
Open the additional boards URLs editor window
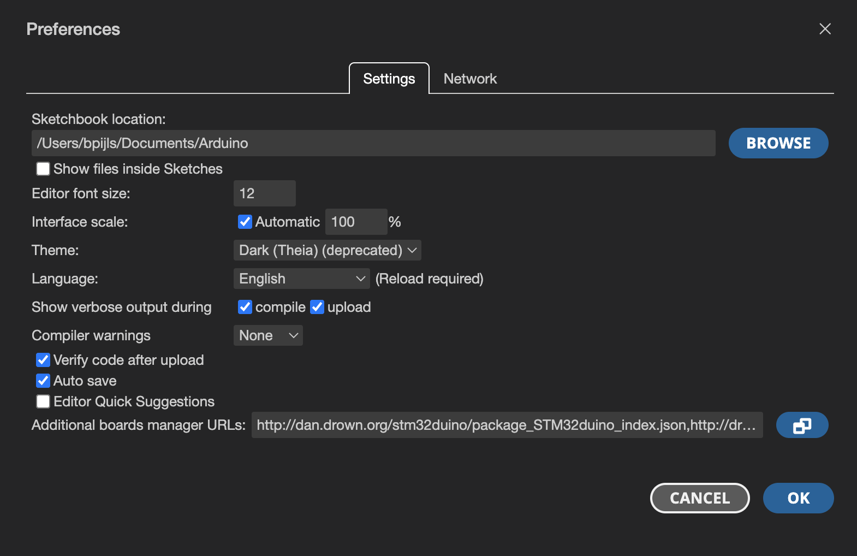802,425
